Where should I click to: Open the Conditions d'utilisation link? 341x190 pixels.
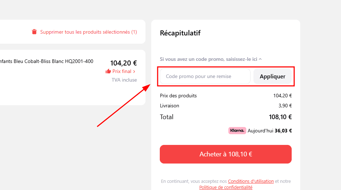(251, 181)
